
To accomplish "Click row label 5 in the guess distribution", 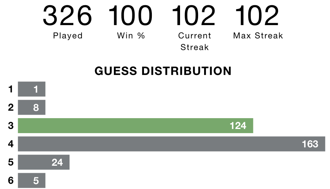I will (11, 162).
